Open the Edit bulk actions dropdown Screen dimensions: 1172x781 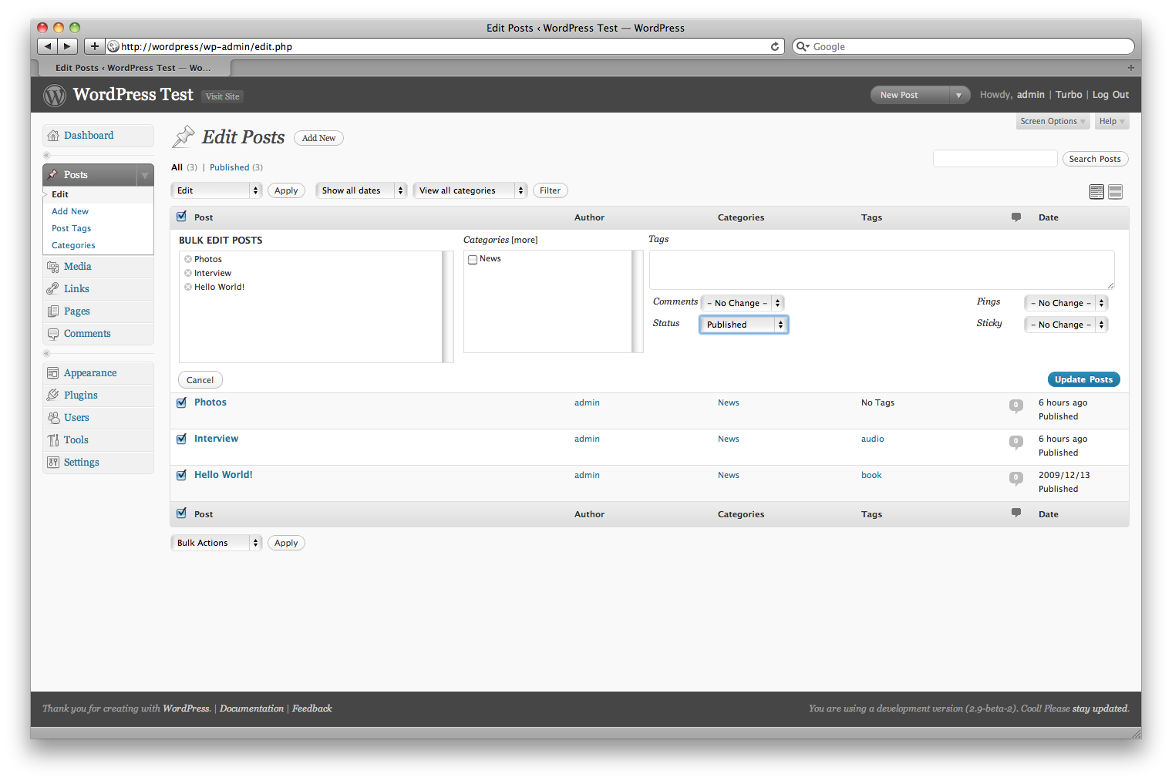(217, 190)
